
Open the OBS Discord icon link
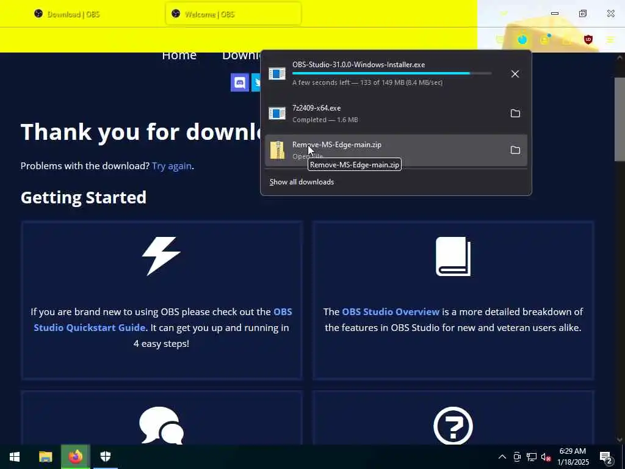(x=239, y=82)
